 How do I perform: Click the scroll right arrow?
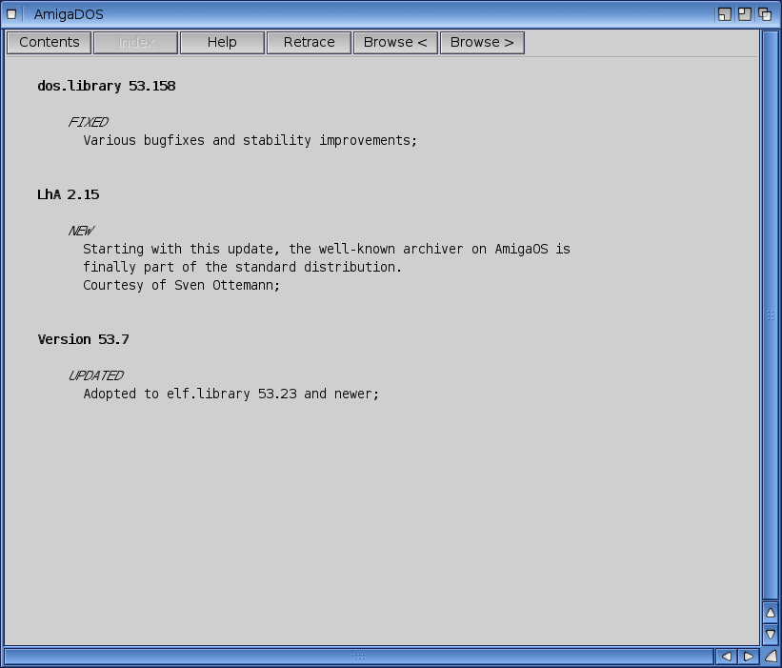748,657
